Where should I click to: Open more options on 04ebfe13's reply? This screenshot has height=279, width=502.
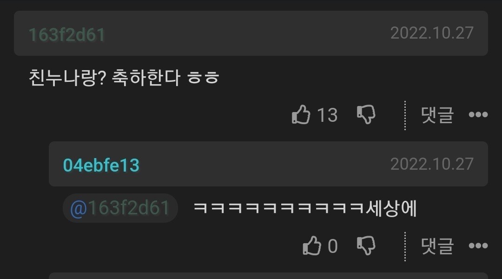click(x=478, y=246)
